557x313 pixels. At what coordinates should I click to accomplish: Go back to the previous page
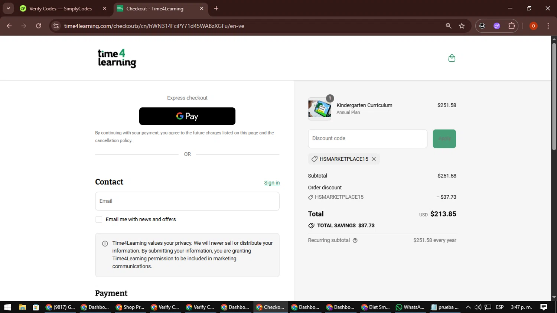pos(9,26)
